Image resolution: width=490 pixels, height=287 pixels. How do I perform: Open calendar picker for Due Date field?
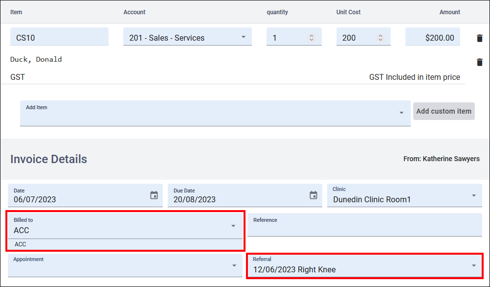pos(313,195)
